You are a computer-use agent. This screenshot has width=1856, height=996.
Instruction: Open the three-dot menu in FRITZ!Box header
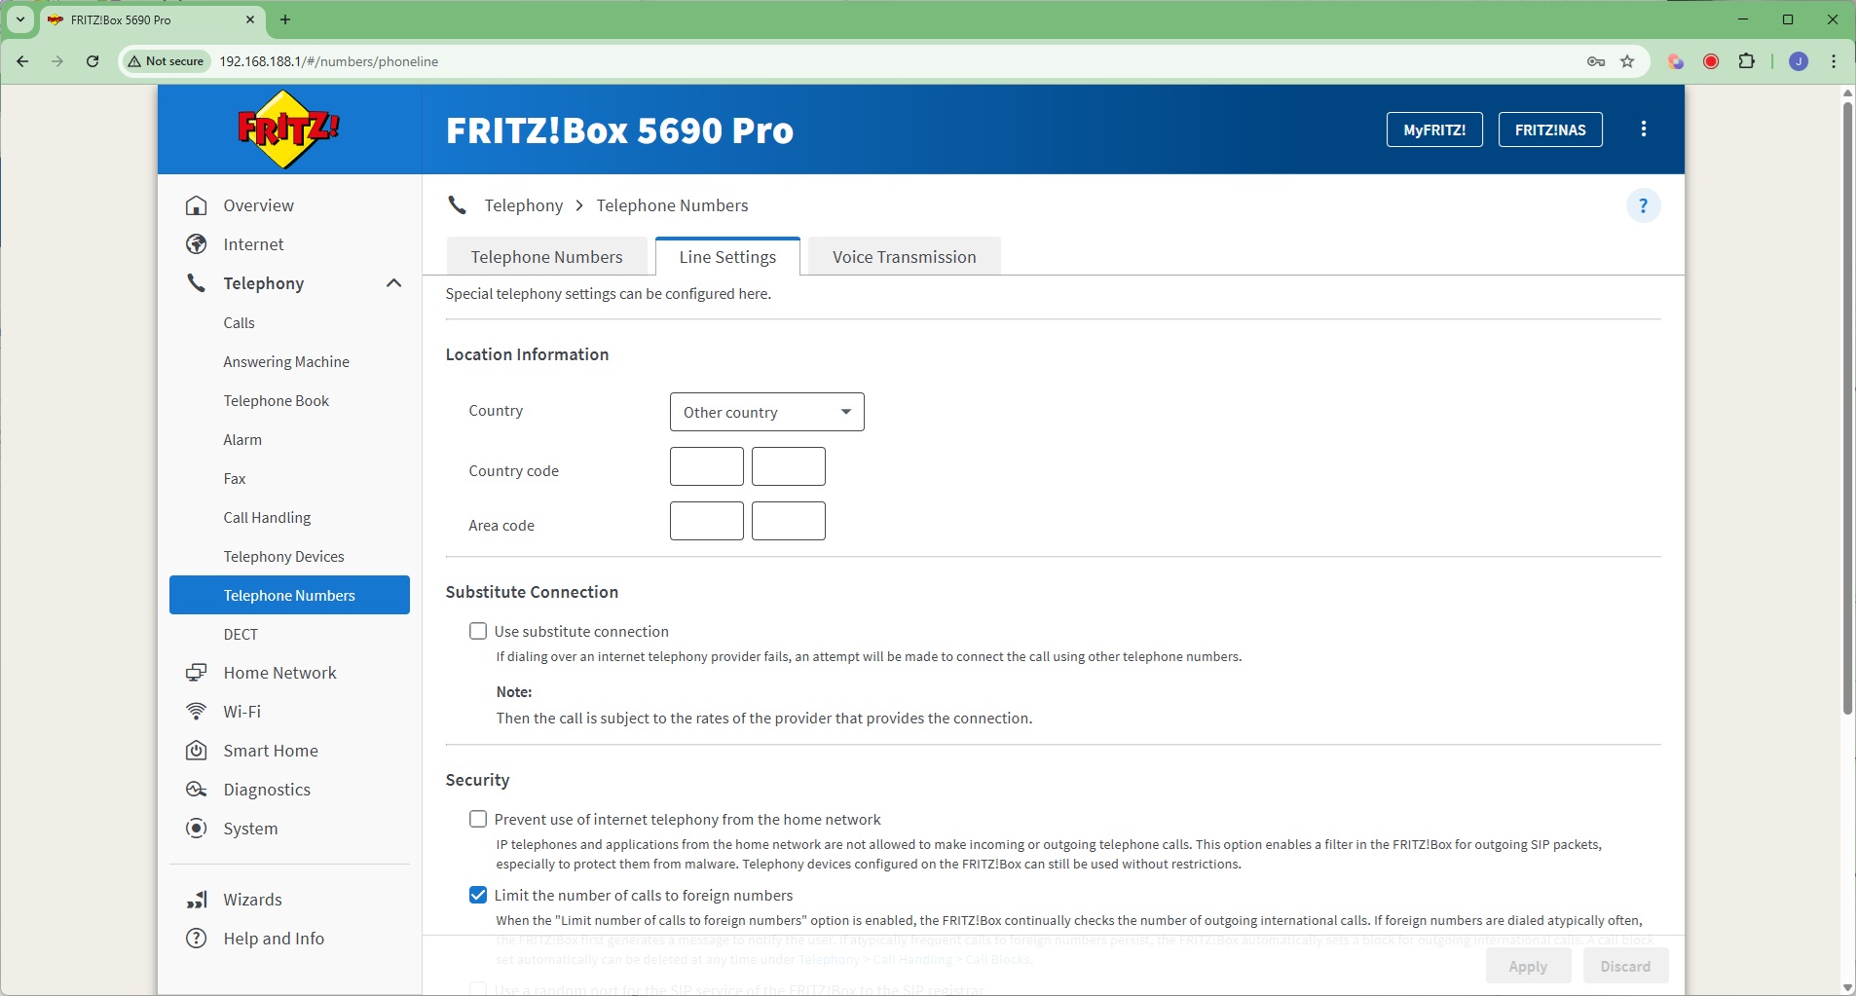(x=1644, y=129)
